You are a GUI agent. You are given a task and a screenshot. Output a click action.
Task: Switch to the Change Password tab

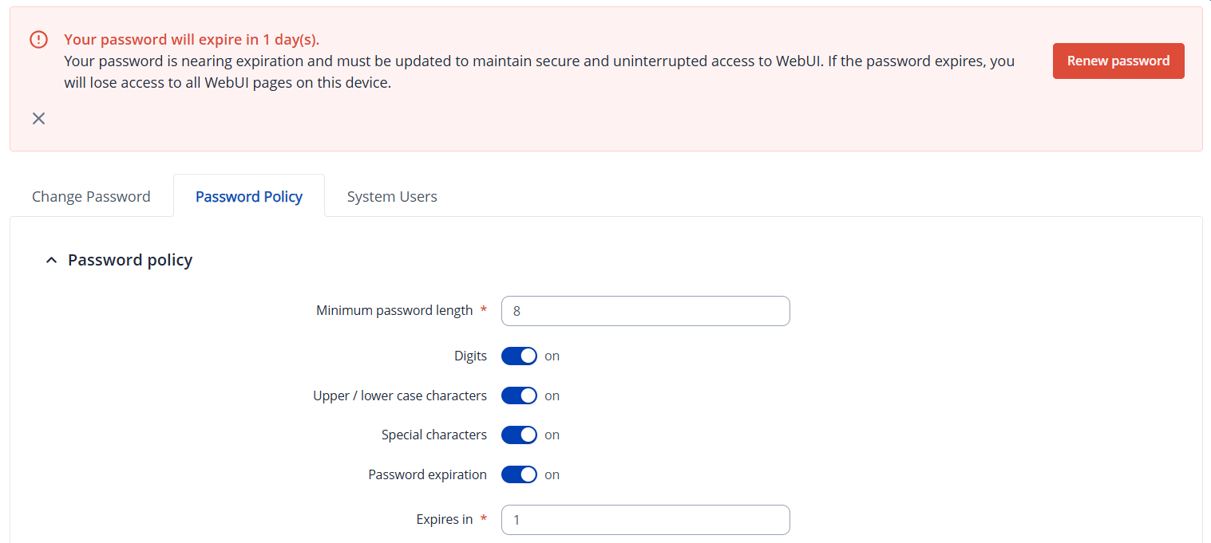coord(91,197)
